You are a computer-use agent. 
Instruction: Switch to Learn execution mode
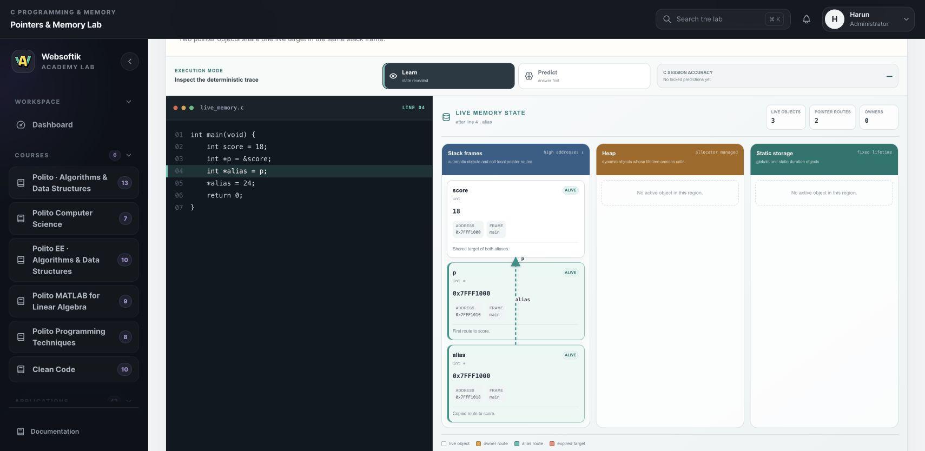tap(449, 76)
